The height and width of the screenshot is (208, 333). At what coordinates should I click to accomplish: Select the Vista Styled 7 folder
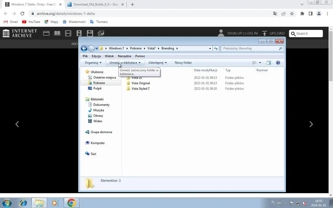pos(140,89)
